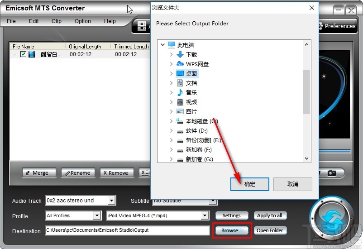
Task: Click 确定 to confirm folder
Action: 249,184
